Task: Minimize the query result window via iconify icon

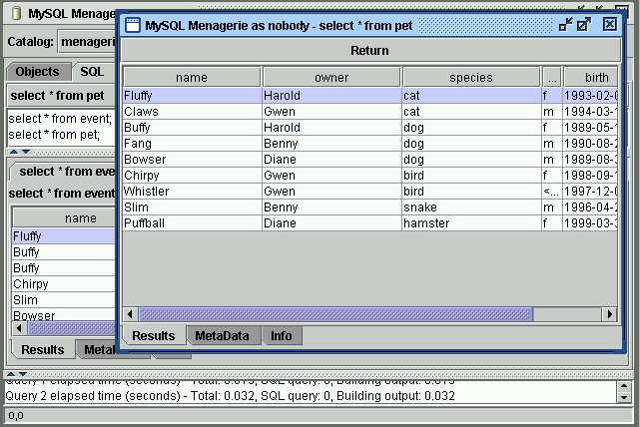Action: pos(565,24)
